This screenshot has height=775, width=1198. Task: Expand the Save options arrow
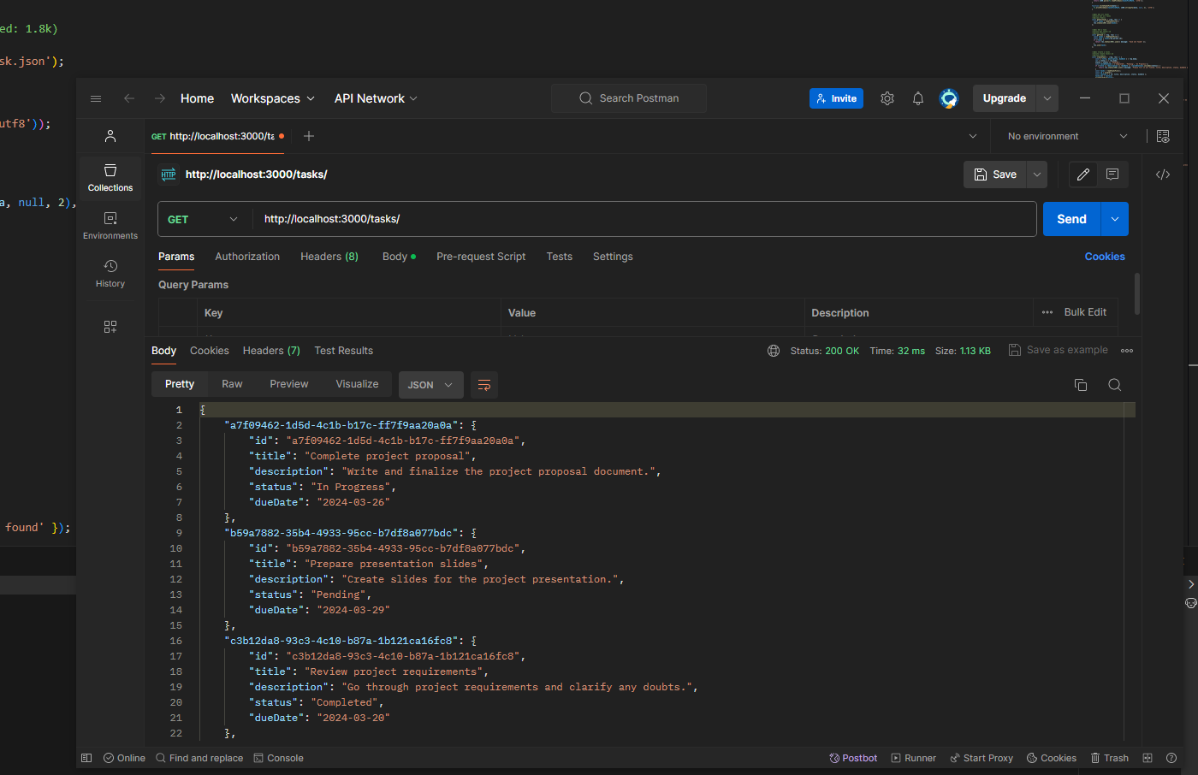coord(1037,175)
